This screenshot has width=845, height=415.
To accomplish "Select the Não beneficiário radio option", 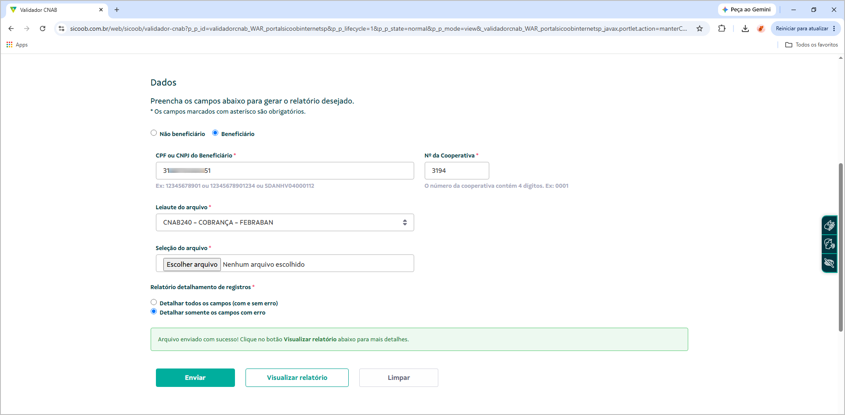I will pyautogui.click(x=154, y=133).
